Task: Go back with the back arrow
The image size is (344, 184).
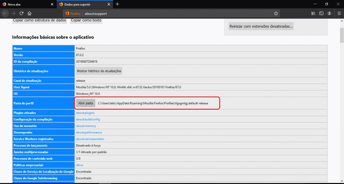Action: click(5, 13)
